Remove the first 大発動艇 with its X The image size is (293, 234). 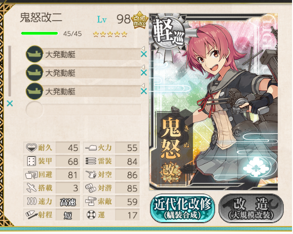(x=144, y=54)
